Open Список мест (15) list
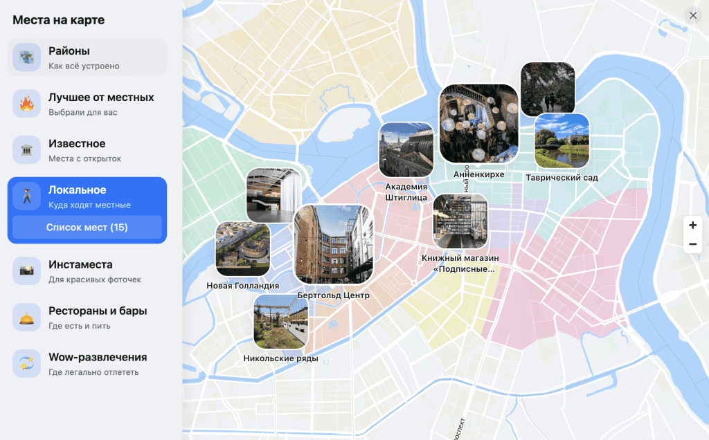 pyautogui.click(x=87, y=227)
